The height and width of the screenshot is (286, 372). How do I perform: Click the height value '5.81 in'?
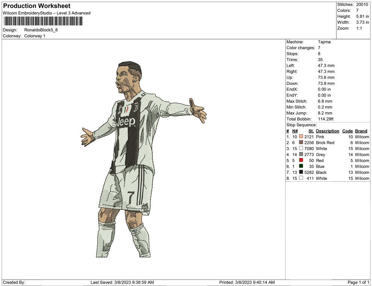363,17
